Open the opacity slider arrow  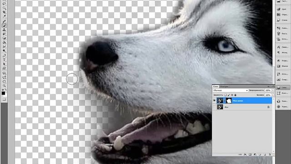pos(273,90)
